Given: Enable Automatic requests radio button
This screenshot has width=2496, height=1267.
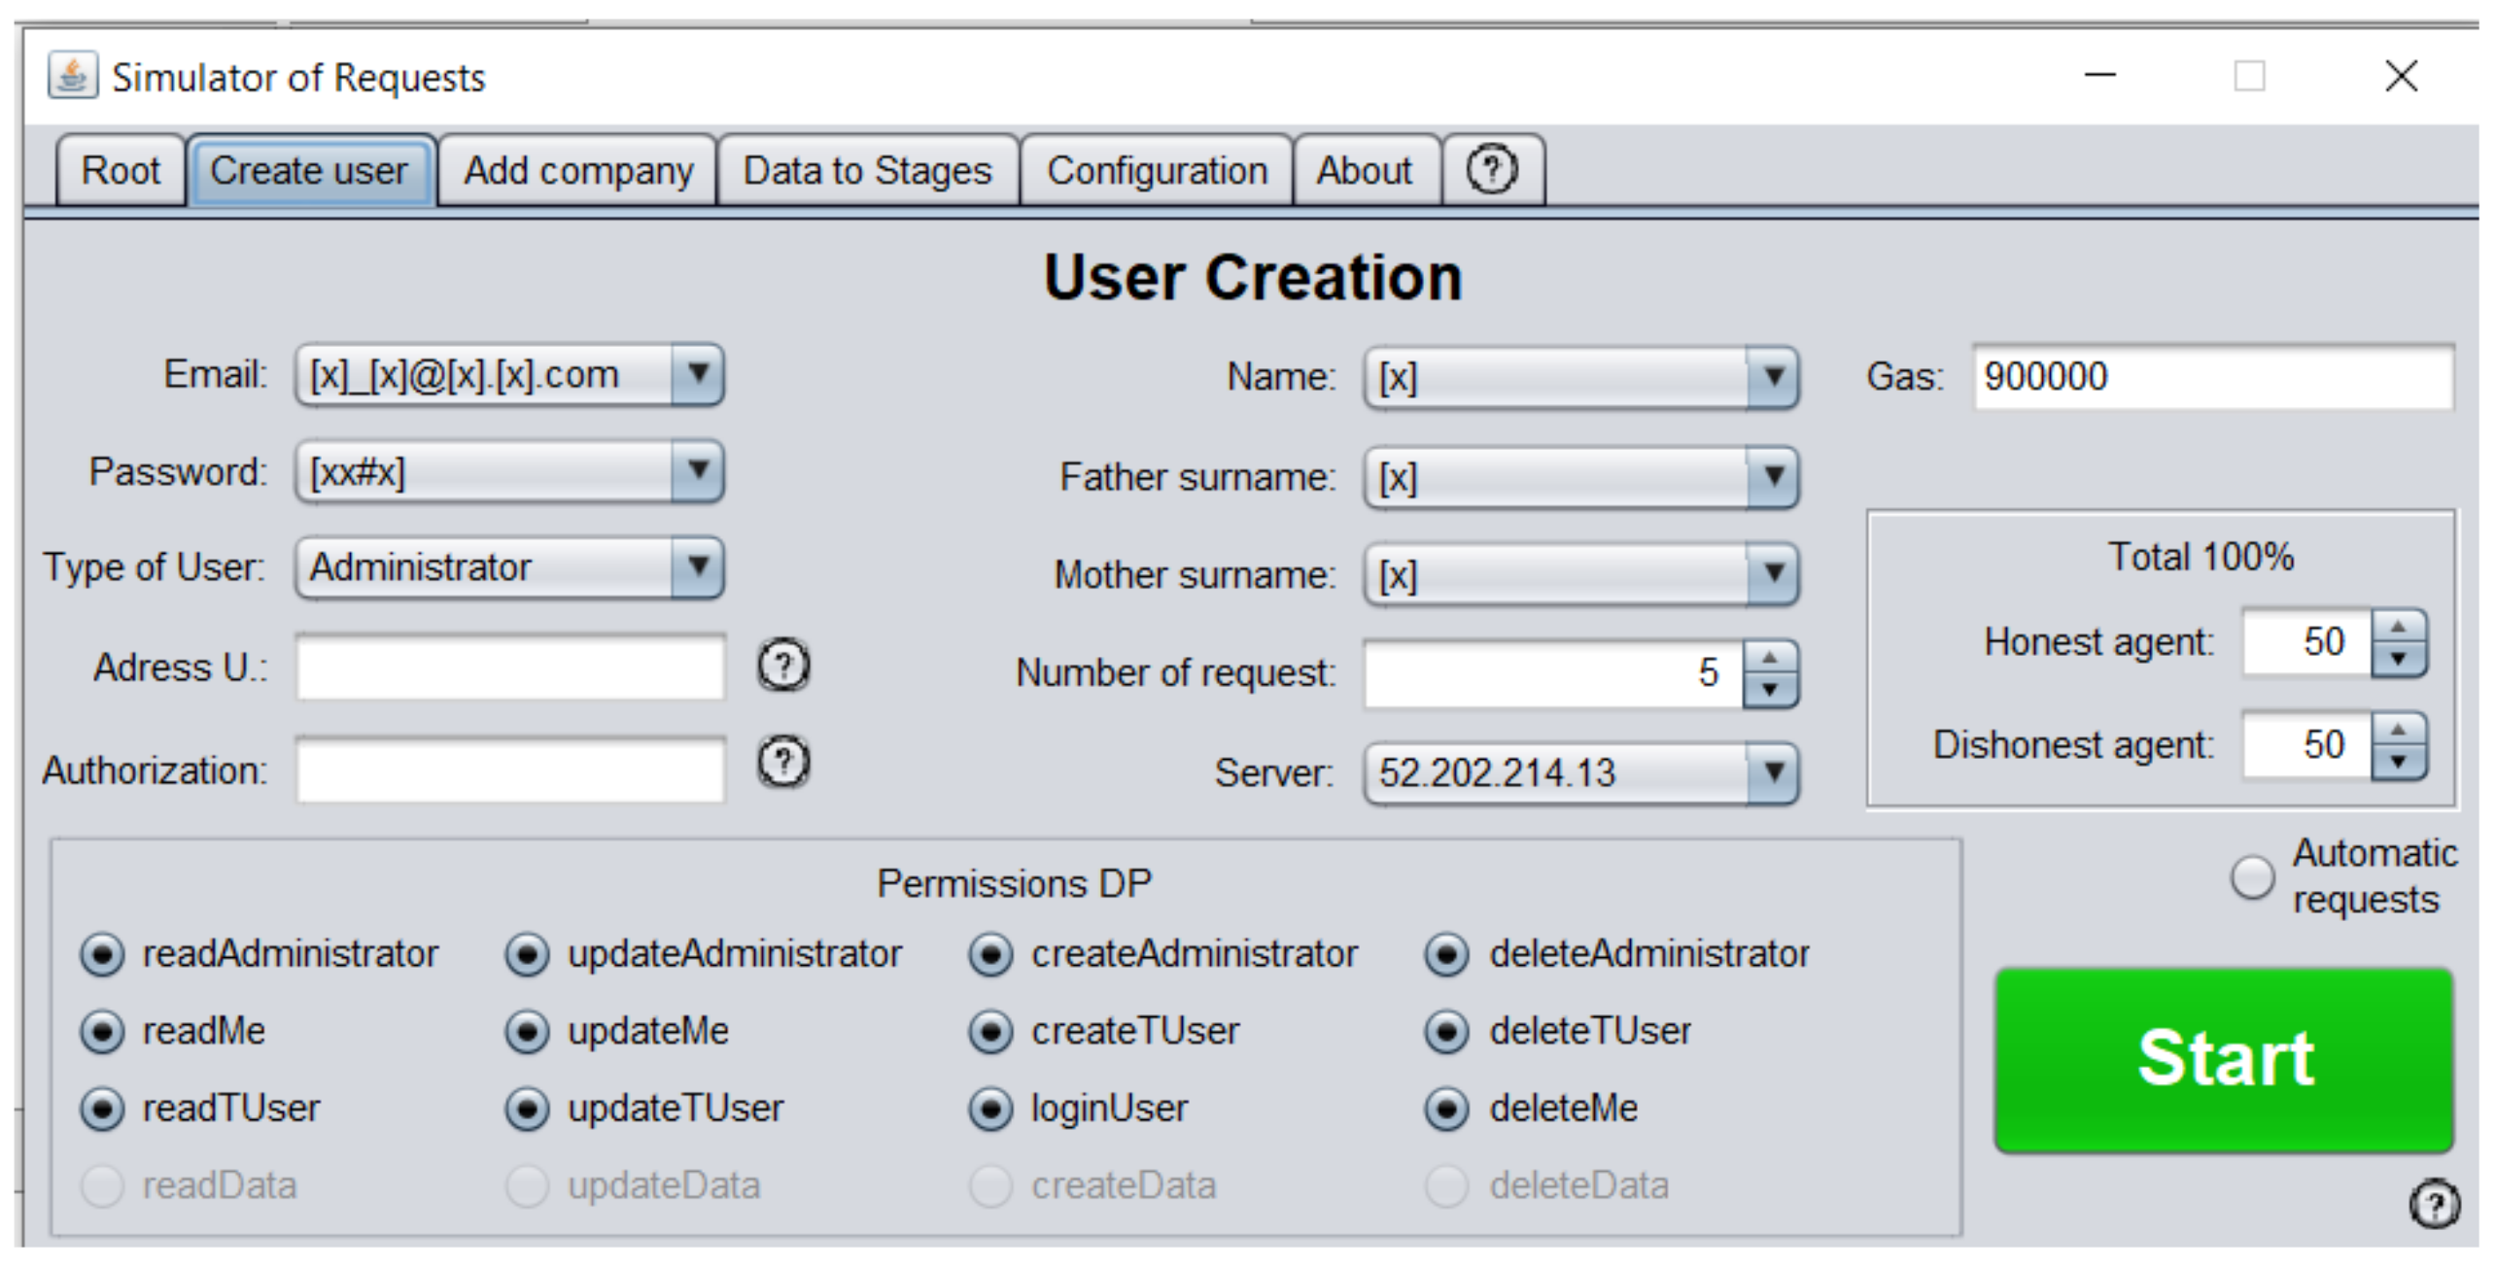Looking at the screenshot, I should pyautogui.click(x=2251, y=877).
